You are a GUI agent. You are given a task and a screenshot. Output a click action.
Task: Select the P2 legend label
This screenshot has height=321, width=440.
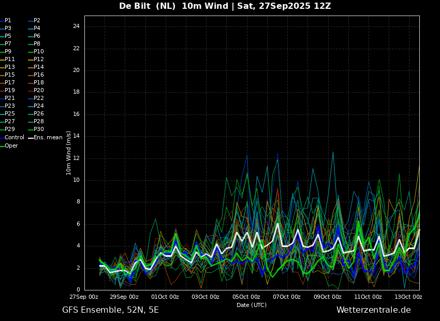[x=34, y=21]
